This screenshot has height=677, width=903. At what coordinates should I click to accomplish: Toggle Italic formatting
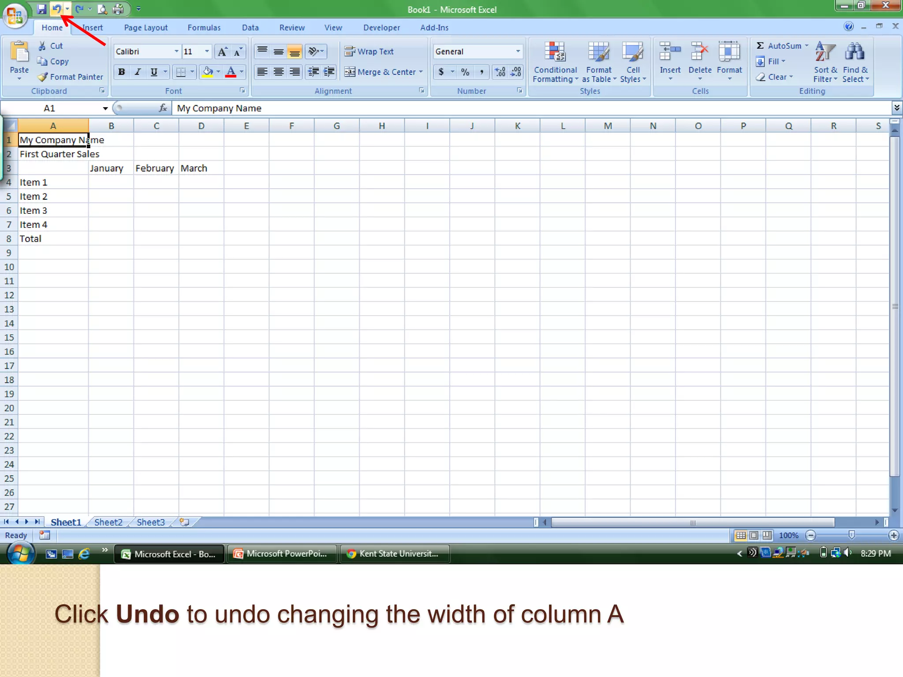[138, 72]
